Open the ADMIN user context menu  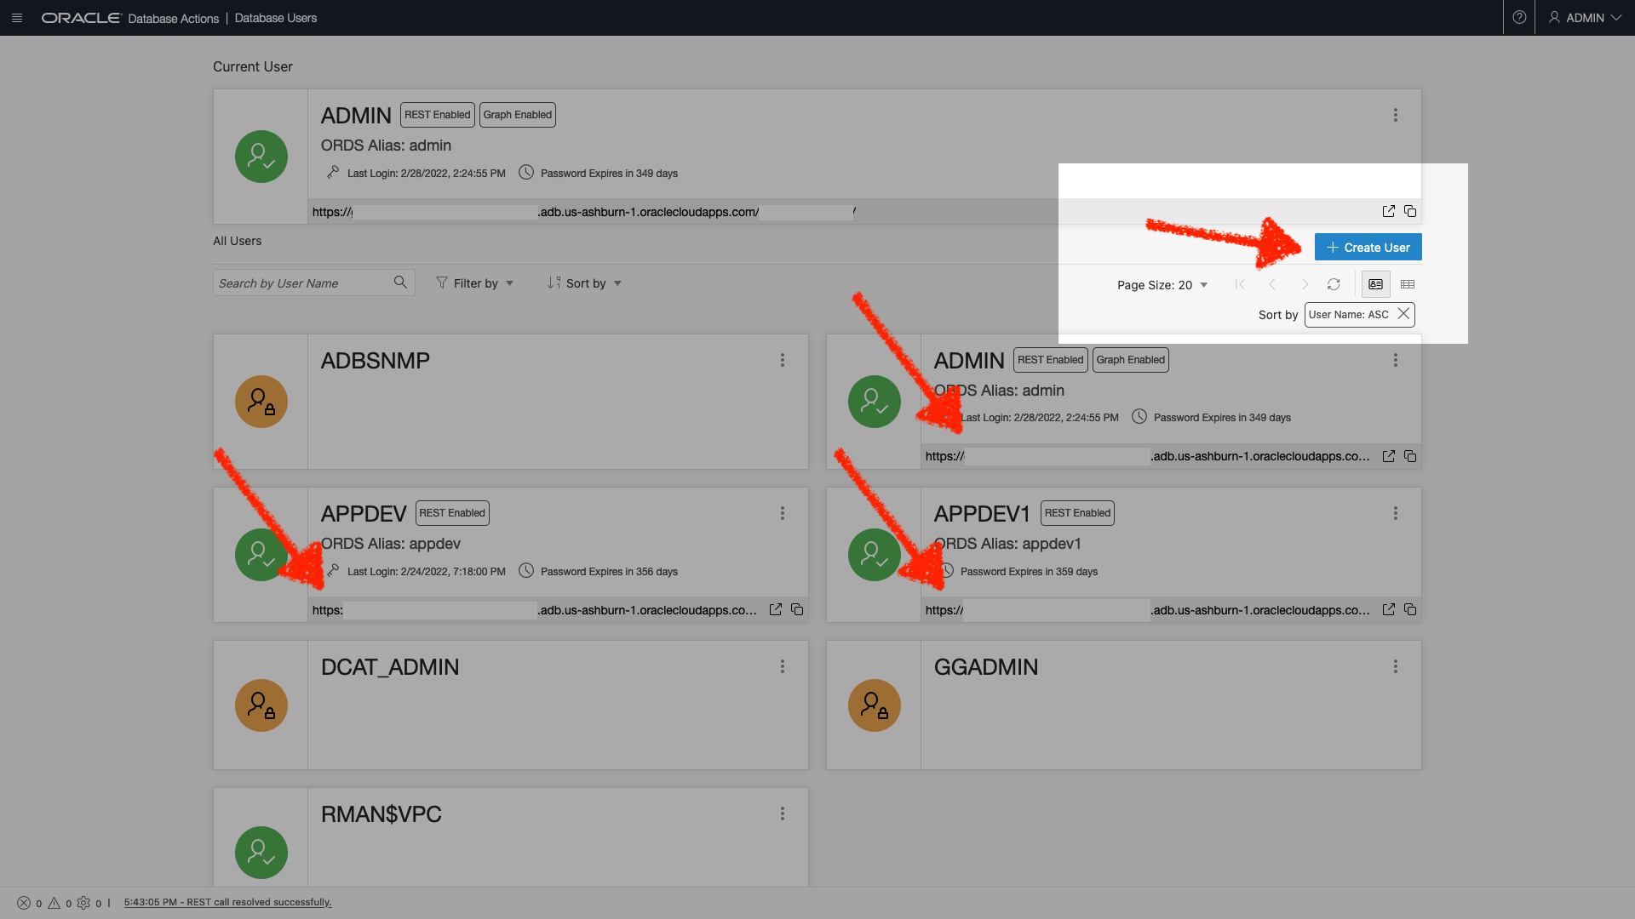point(1395,115)
